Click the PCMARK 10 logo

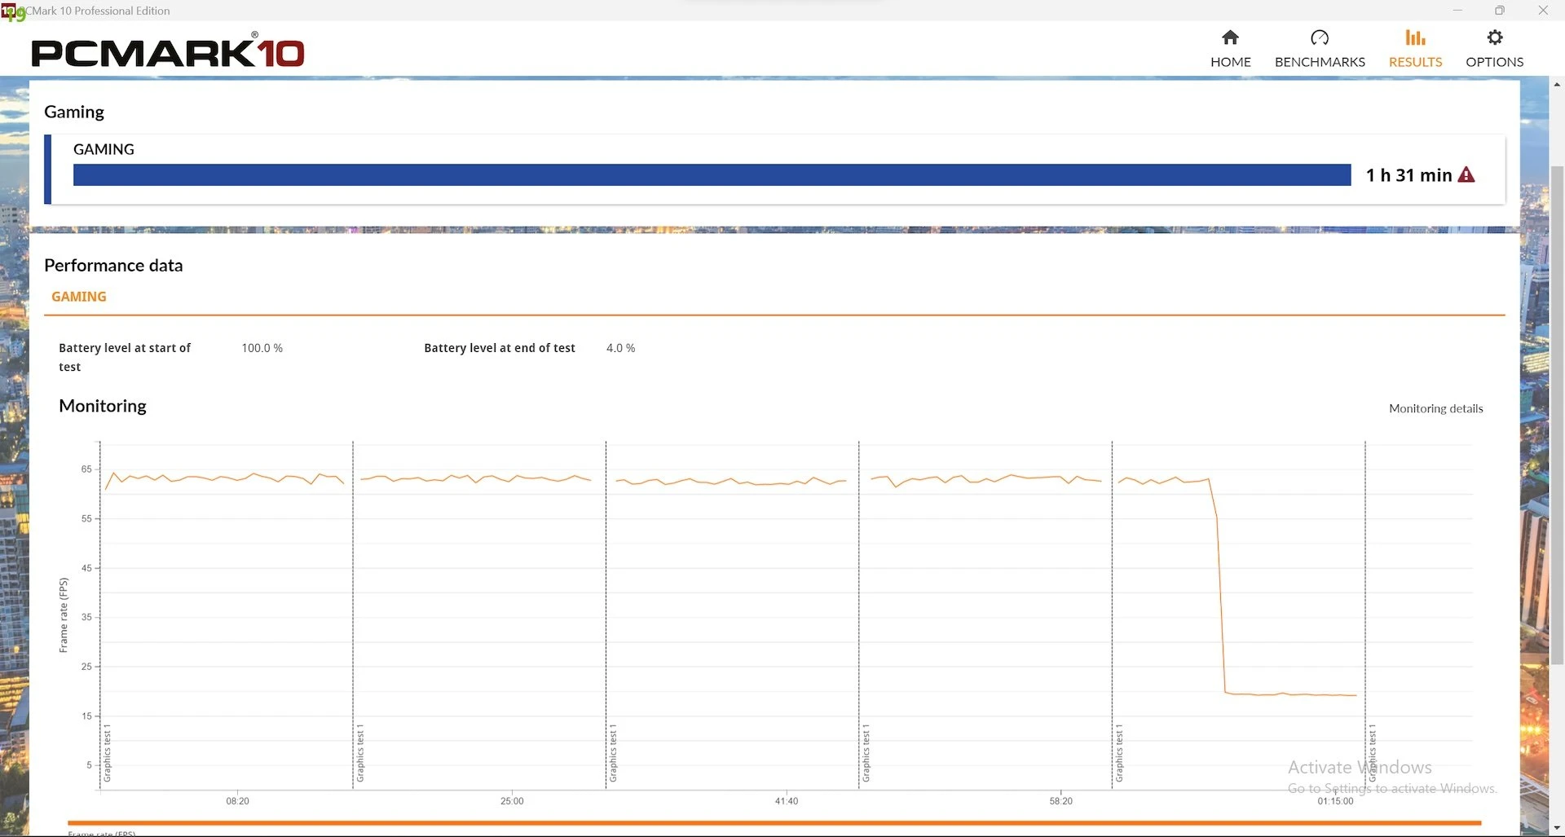[x=168, y=51]
